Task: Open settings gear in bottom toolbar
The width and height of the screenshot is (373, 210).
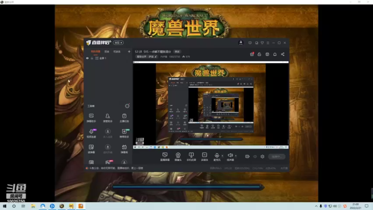Action: tap(262, 156)
